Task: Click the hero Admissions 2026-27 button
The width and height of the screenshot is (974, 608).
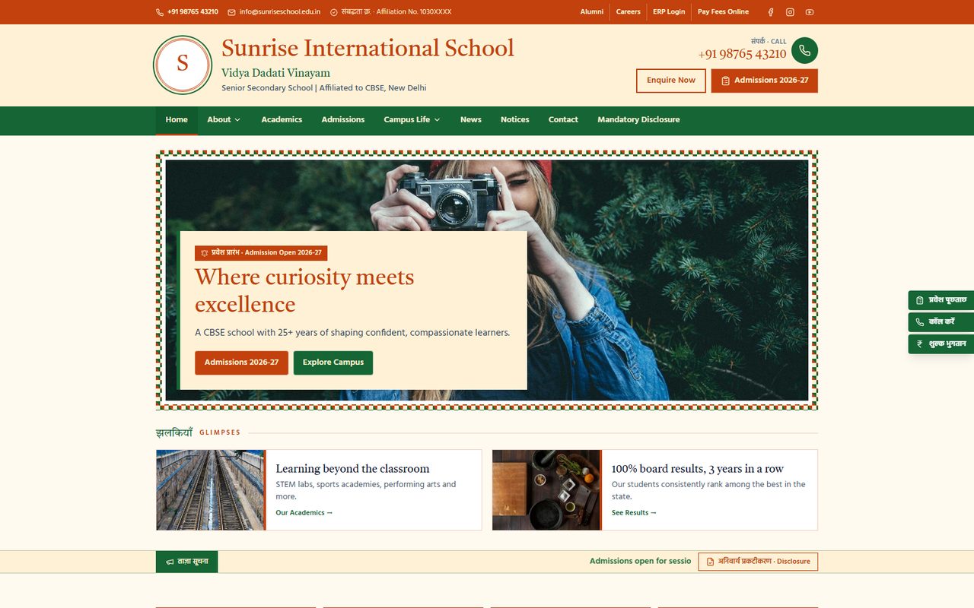Action: 241,363
